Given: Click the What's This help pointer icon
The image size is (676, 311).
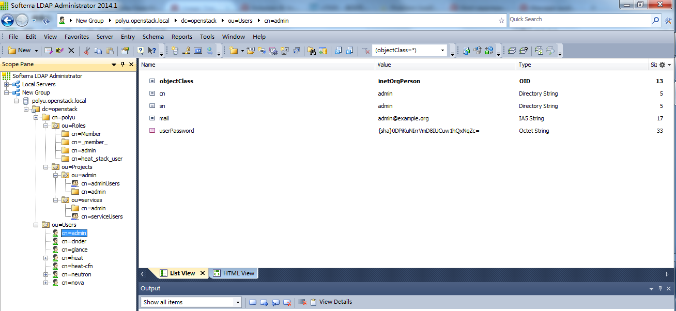Looking at the screenshot, I should point(152,51).
